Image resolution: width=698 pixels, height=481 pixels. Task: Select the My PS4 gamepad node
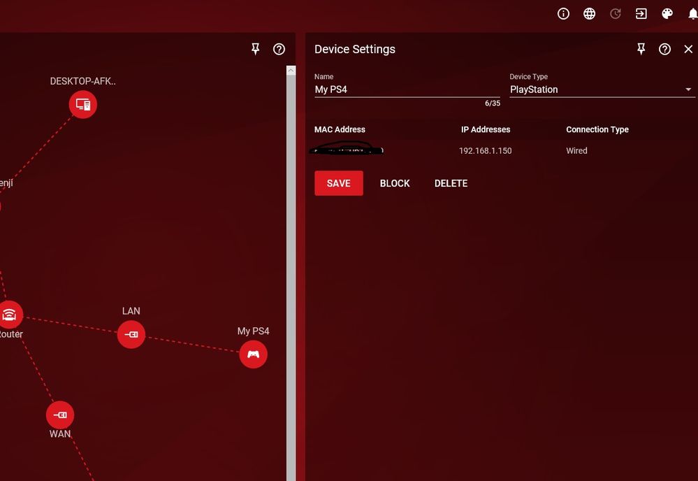pos(253,354)
